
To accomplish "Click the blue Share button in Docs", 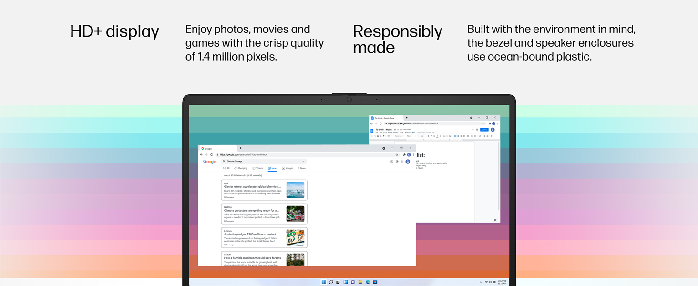I will tap(484, 130).
